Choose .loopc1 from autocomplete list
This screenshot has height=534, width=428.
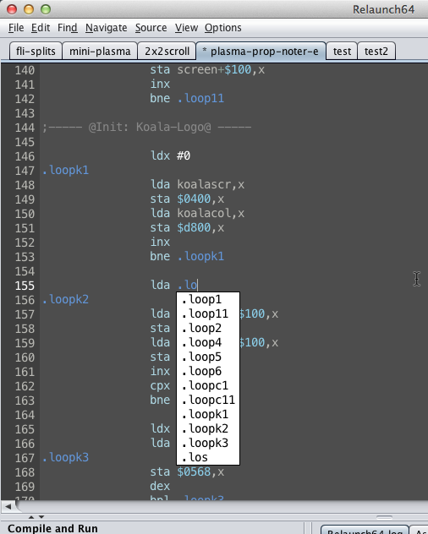(x=208, y=385)
